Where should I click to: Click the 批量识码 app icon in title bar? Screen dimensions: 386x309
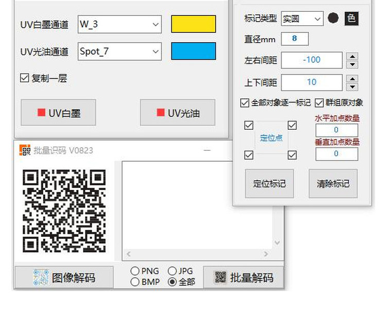pyautogui.click(x=25, y=150)
